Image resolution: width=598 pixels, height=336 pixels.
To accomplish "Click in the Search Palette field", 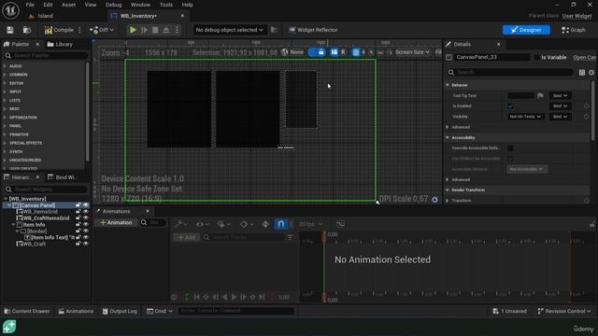I will [46, 56].
